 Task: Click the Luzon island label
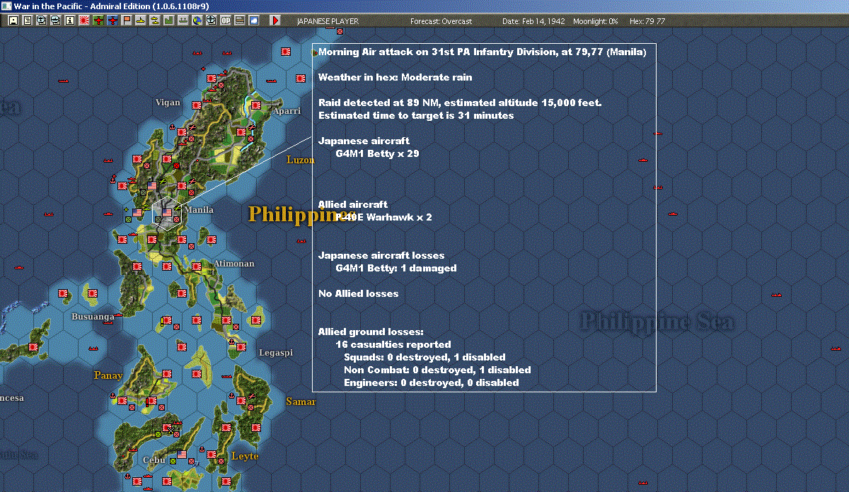tap(300, 160)
